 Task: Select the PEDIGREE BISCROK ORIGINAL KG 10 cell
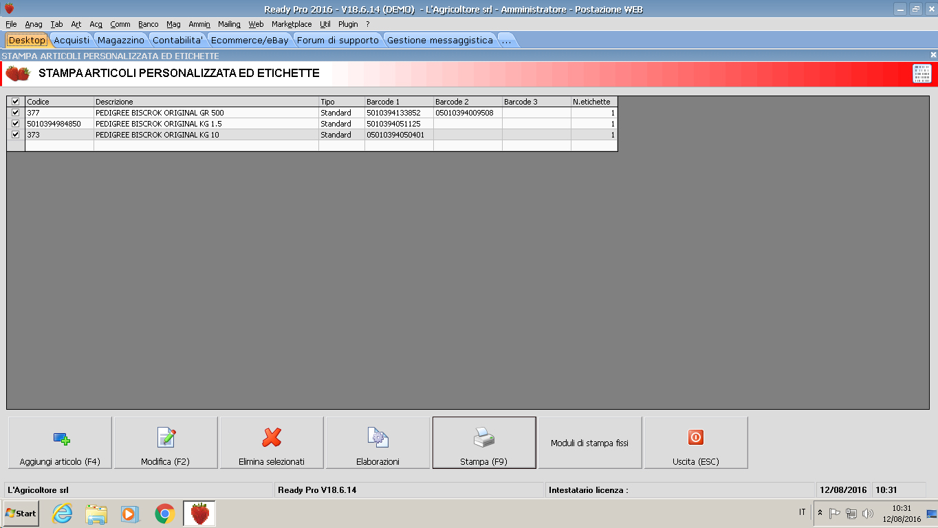pos(206,135)
